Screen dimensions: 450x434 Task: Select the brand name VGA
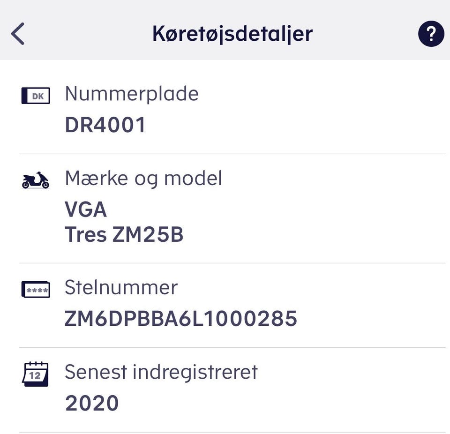(86, 210)
